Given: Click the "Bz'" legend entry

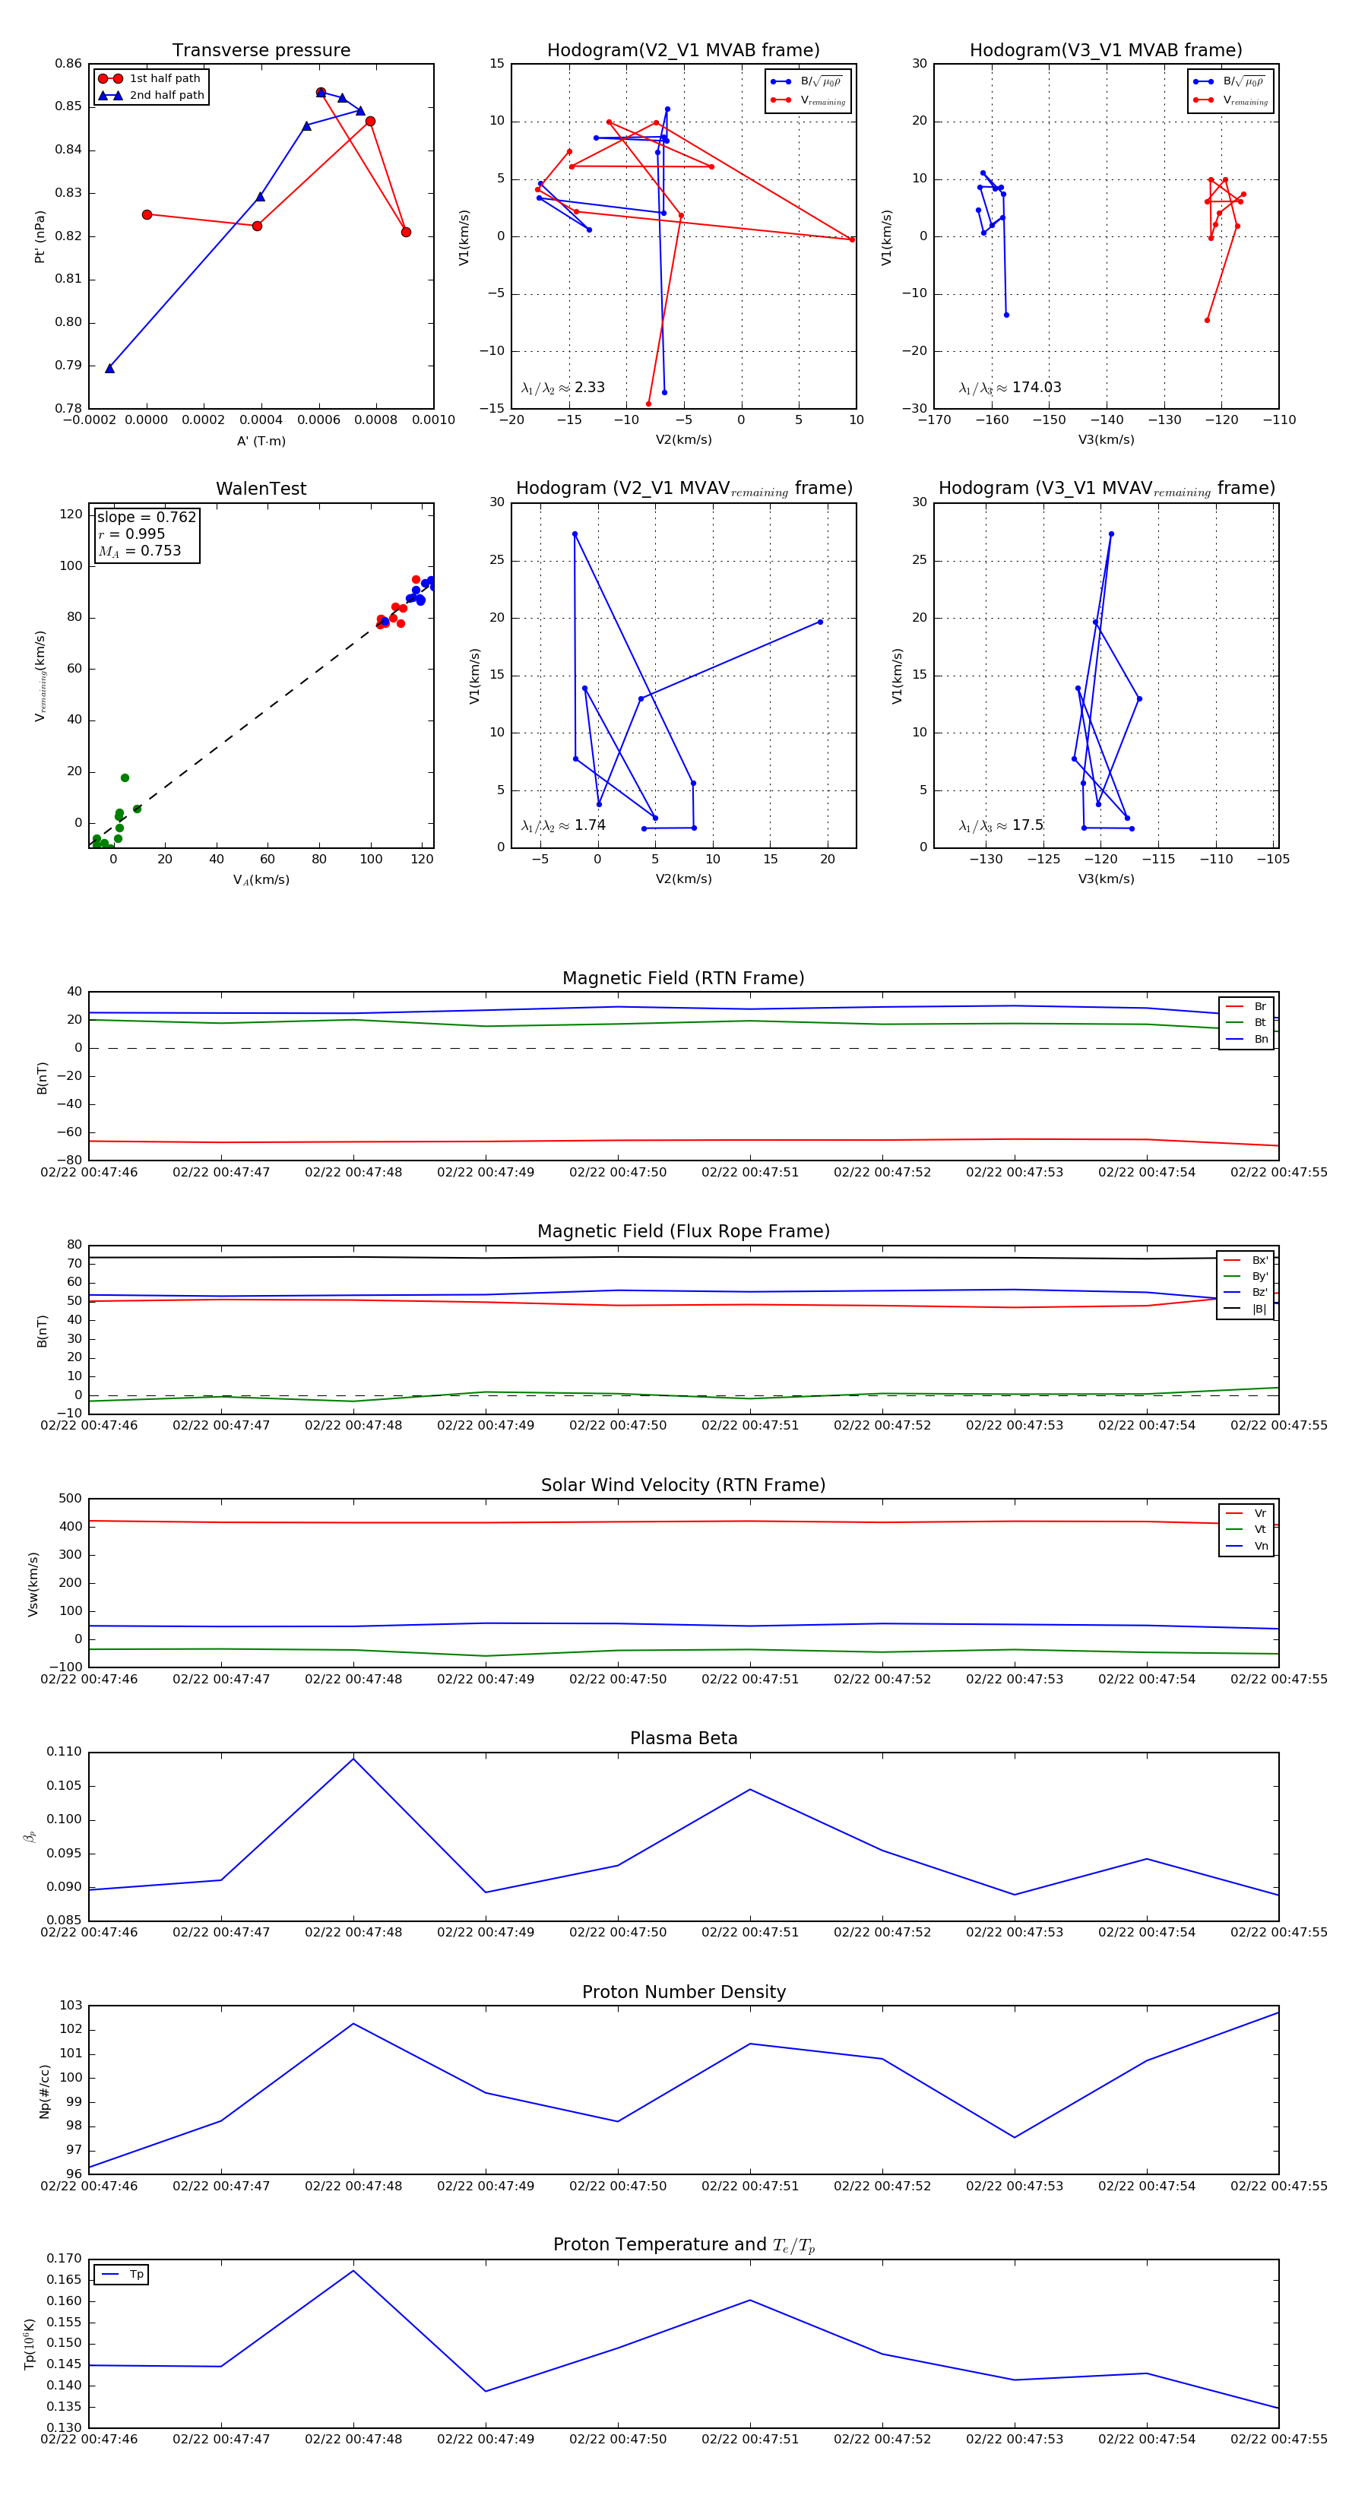Looking at the screenshot, I should coord(1246,1292).
